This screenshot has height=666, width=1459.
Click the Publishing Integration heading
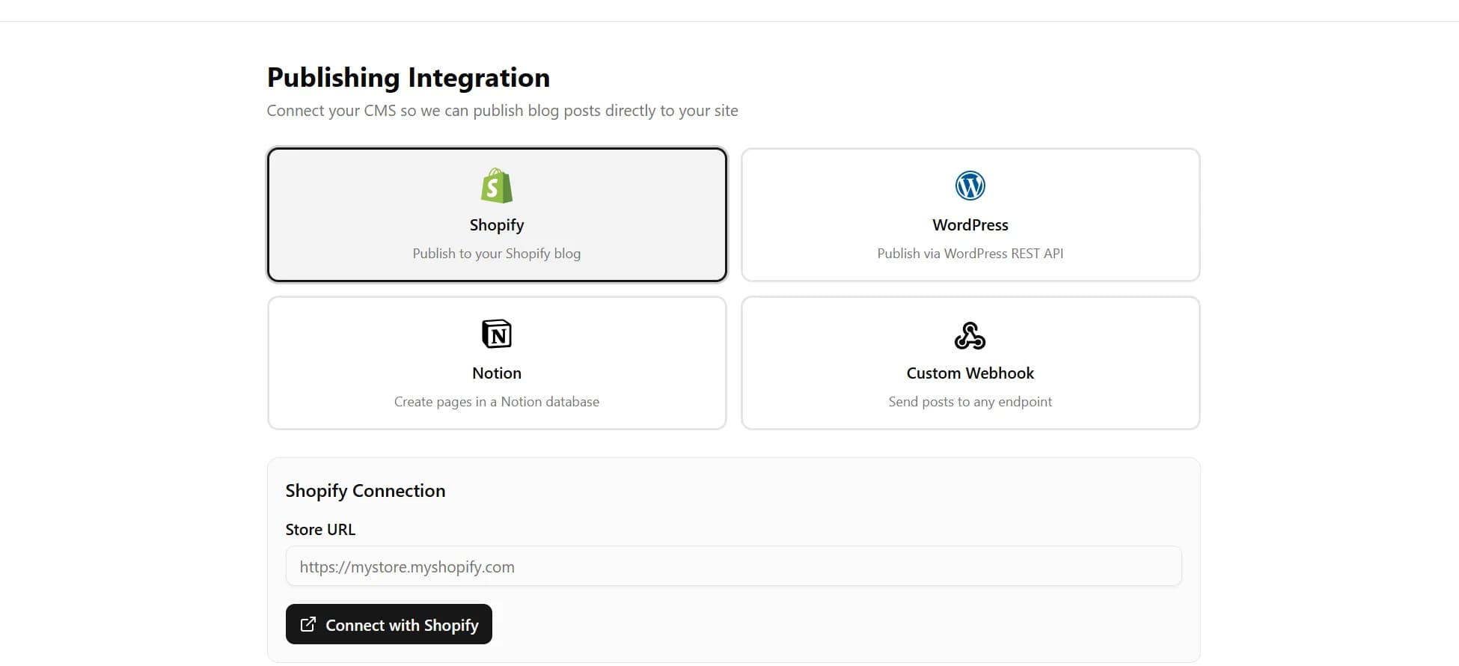coord(409,78)
